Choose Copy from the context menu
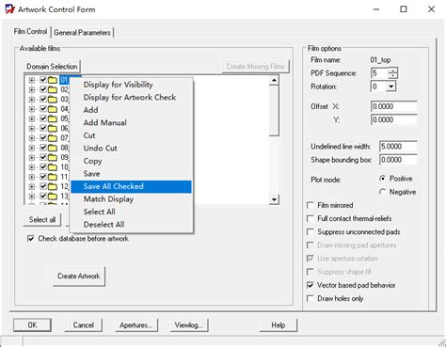The image size is (446, 347). [x=131, y=161]
